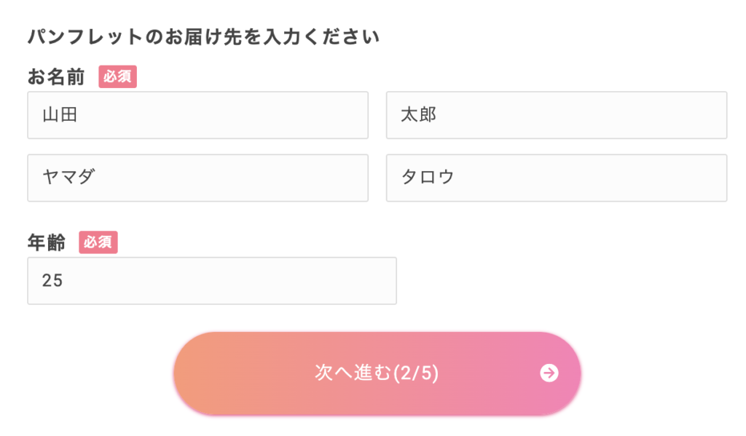
Task: Click the arrow icon on the next button
Action: click(x=549, y=373)
